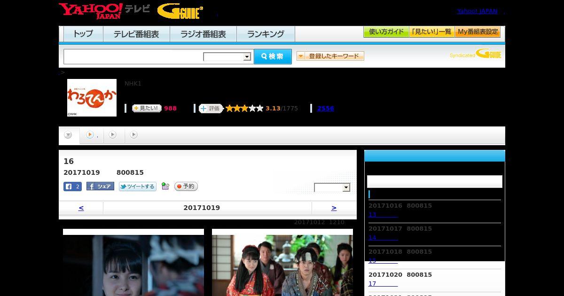Click the G-GUIDE logo in the header
The image size is (564, 296).
pos(180,11)
